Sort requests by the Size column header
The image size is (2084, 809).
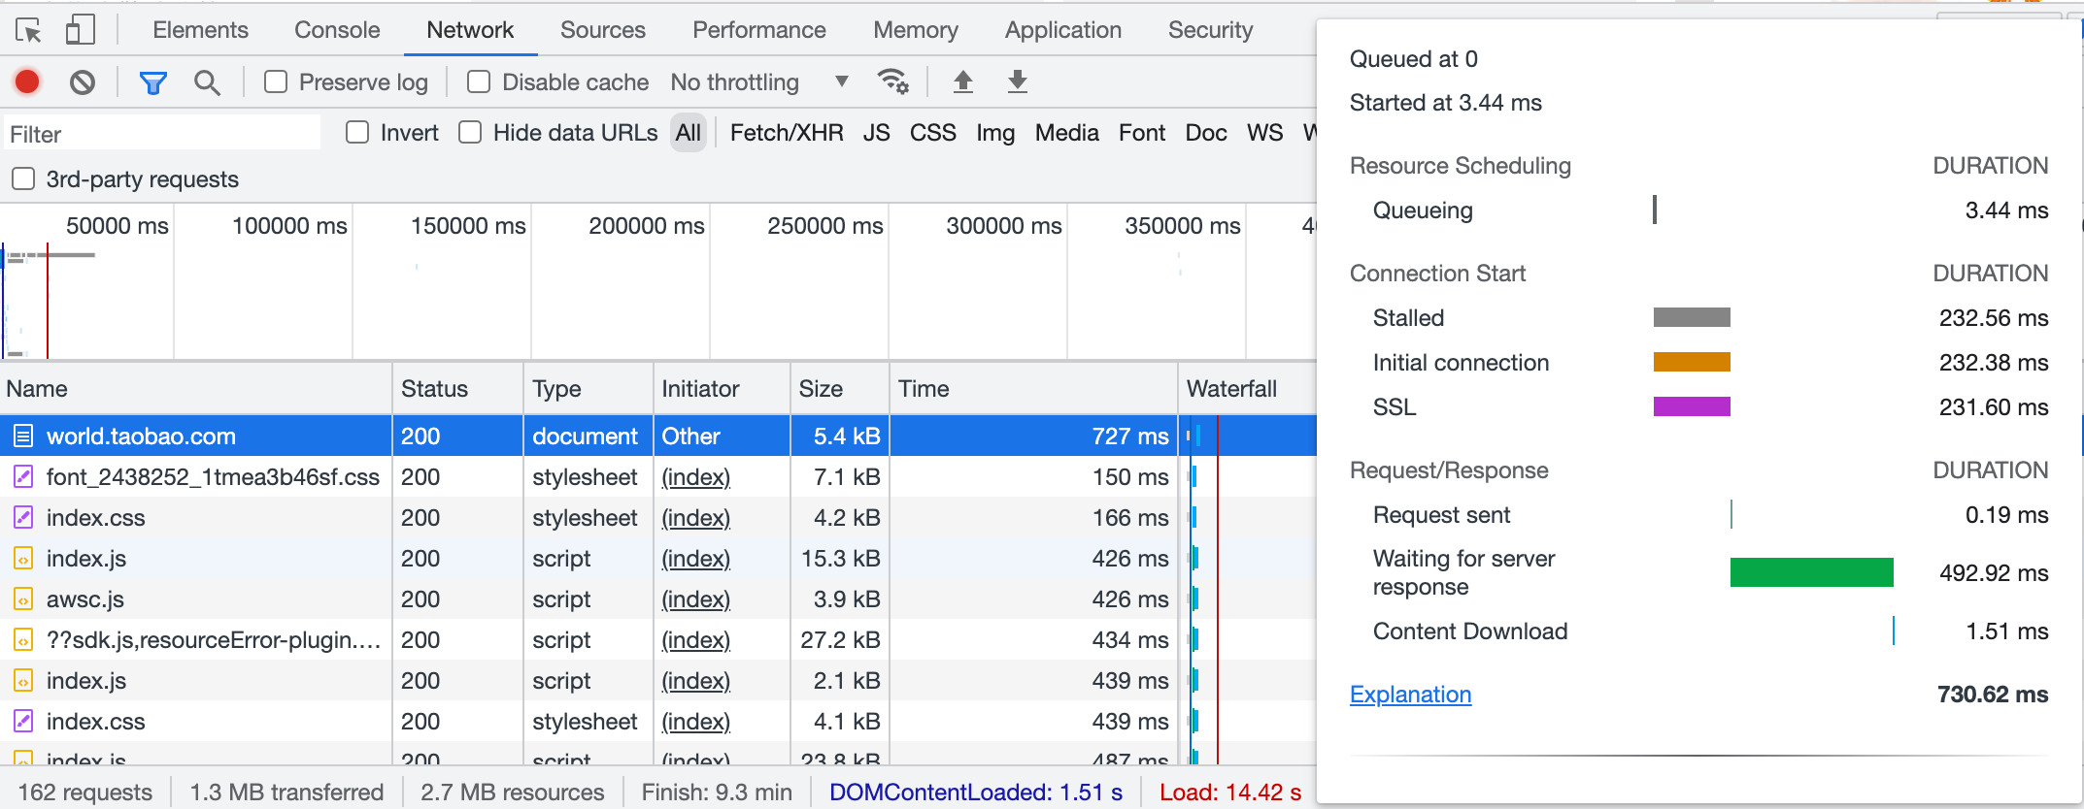click(840, 389)
